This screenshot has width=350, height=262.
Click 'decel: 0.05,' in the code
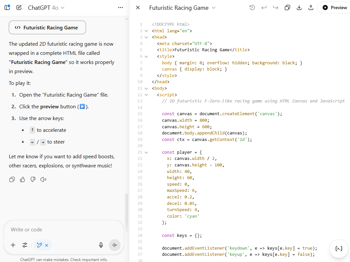[x=182, y=203]
